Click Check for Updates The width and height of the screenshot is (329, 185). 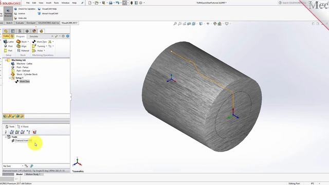(x=25, y=9)
